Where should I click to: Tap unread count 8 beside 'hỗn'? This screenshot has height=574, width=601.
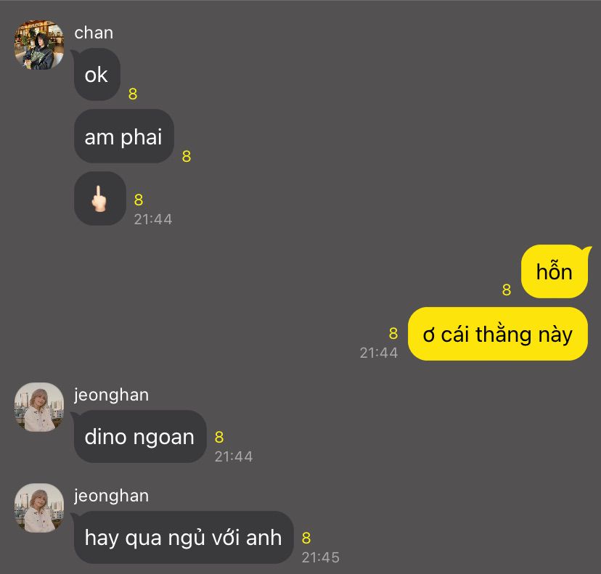click(507, 290)
